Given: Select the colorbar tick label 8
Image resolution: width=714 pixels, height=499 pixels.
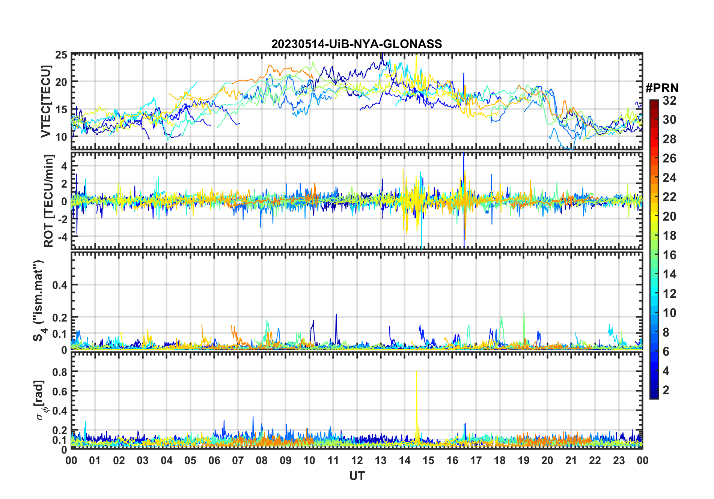Looking at the screenshot, I should tap(666, 332).
